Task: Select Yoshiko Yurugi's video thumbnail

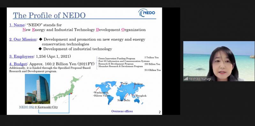Action: coord(219,61)
